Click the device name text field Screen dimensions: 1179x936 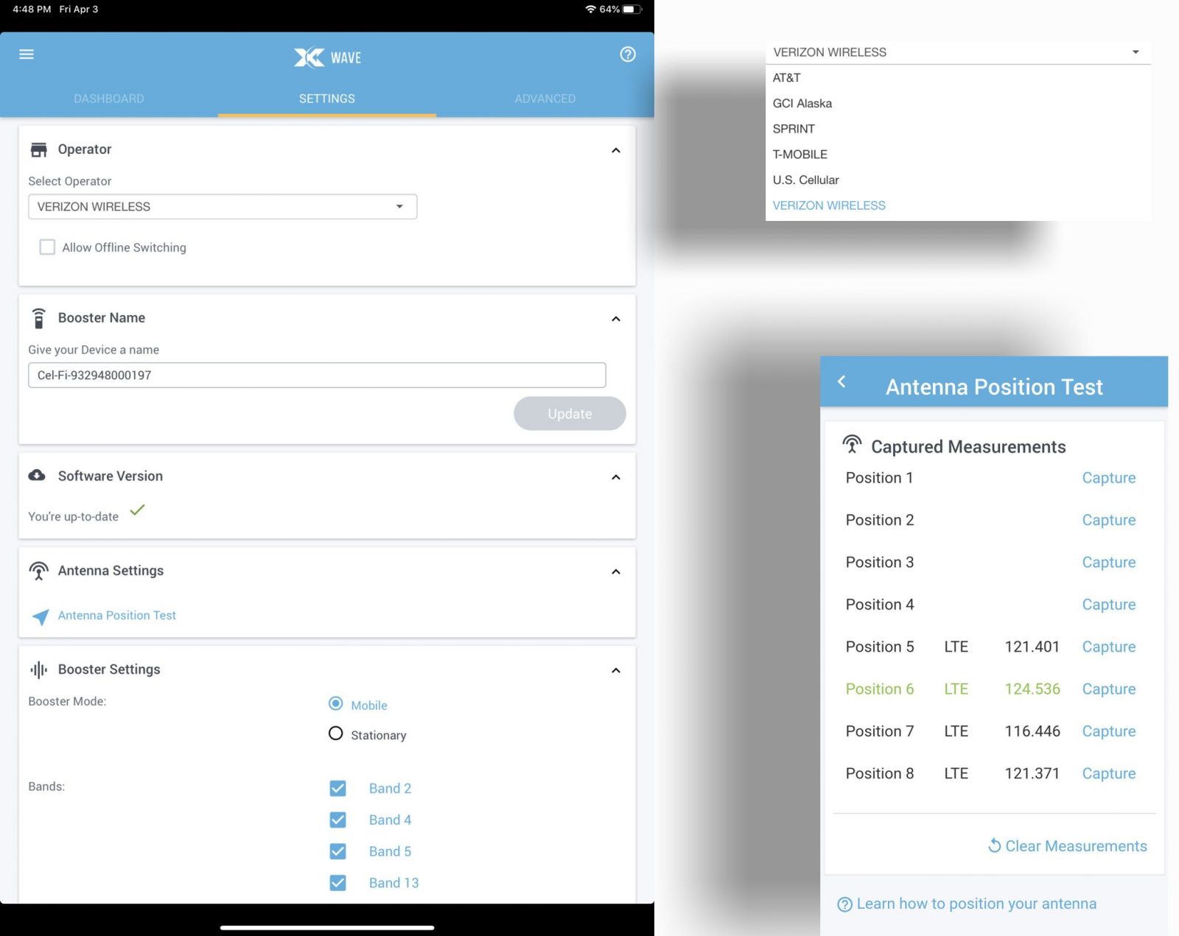[317, 376]
